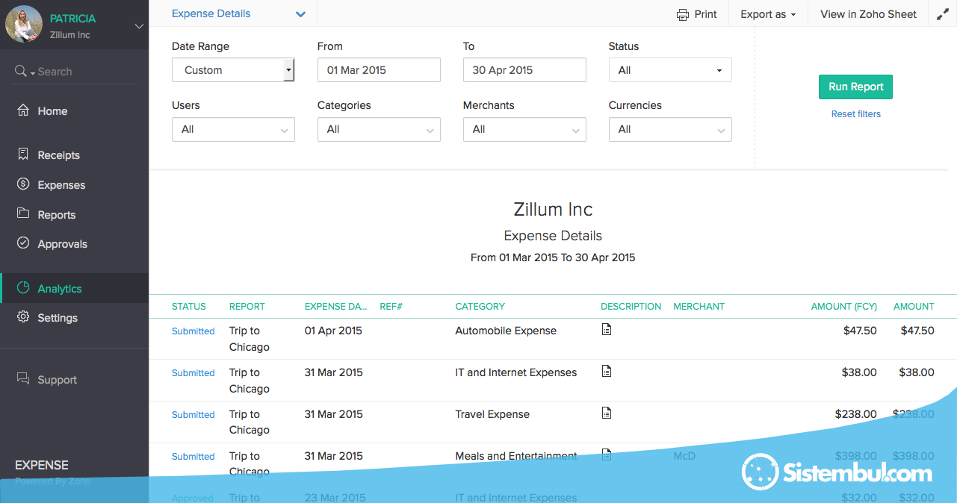Sort by MERCHANT column header
Screen dimensions: 957x503
coord(699,307)
